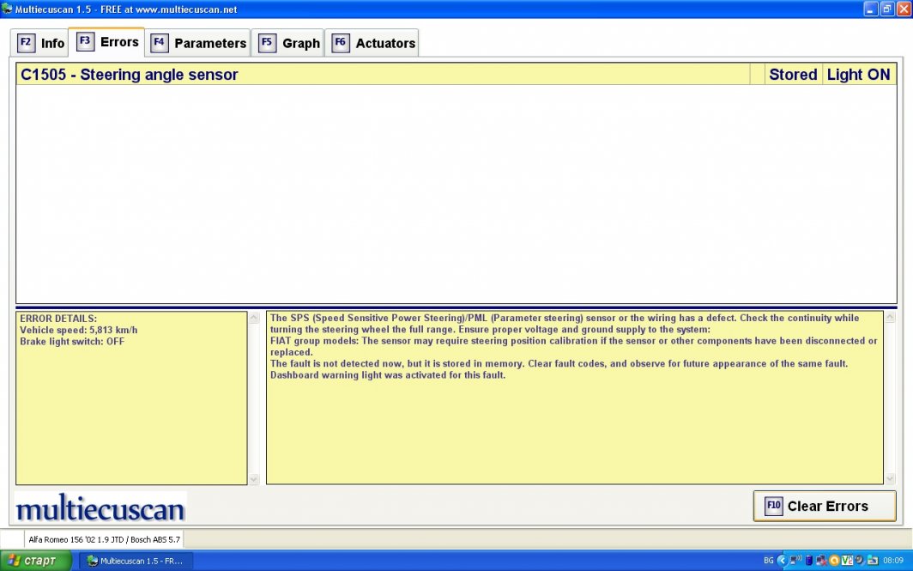Click the Multiecuscan taskbar button
The image size is (913, 571).
tap(136, 561)
